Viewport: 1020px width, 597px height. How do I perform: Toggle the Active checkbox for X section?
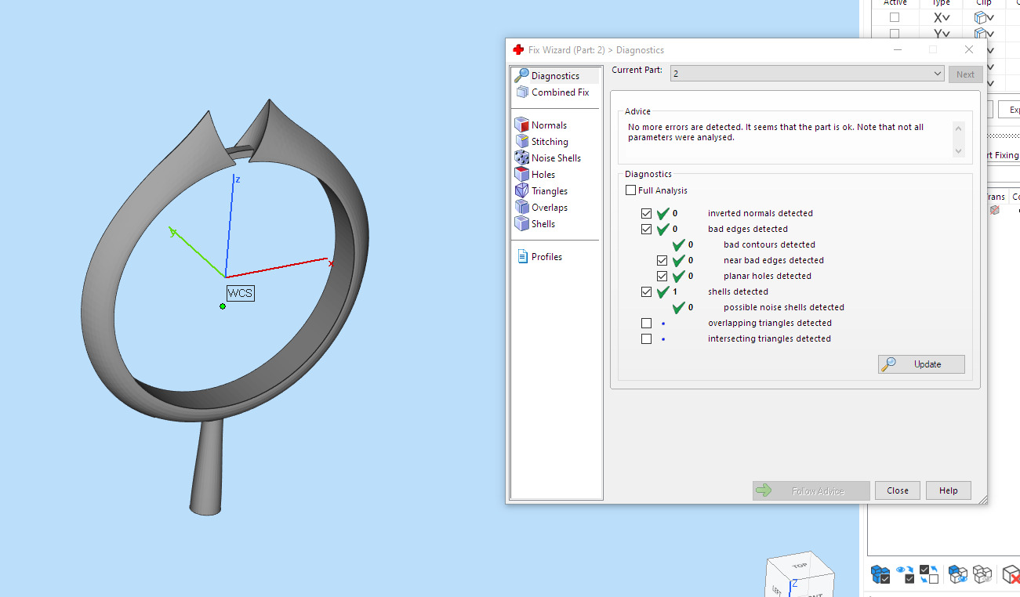click(x=895, y=17)
